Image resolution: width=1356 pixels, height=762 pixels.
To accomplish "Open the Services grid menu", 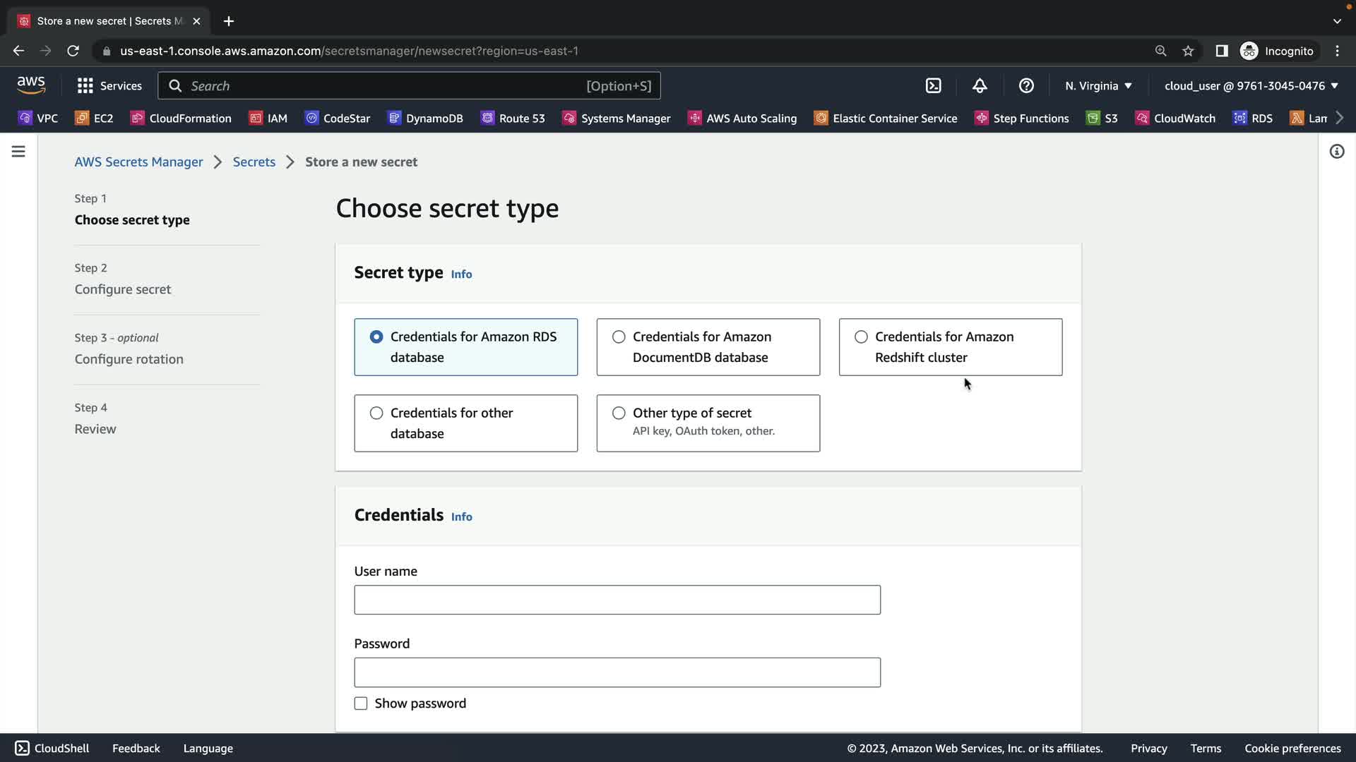I will tap(109, 85).
